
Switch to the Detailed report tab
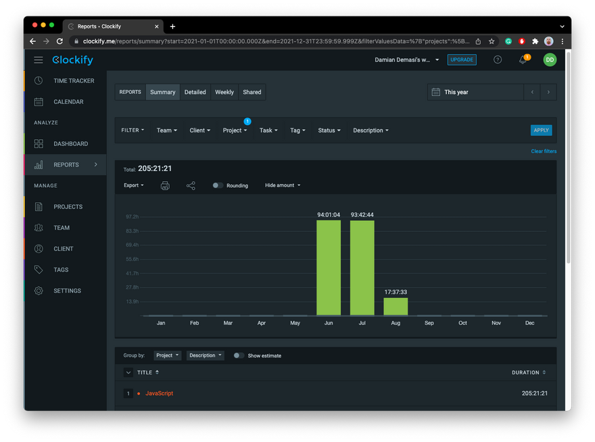click(x=195, y=93)
